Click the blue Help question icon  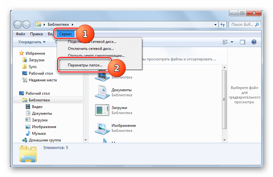[254, 42]
